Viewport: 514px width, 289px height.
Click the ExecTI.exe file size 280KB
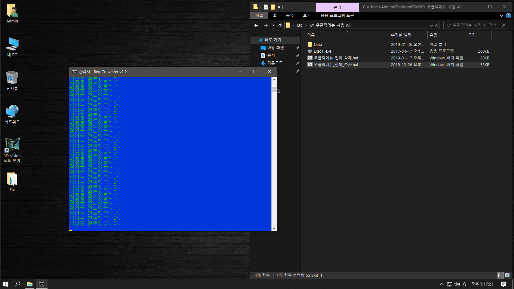tap(483, 51)
